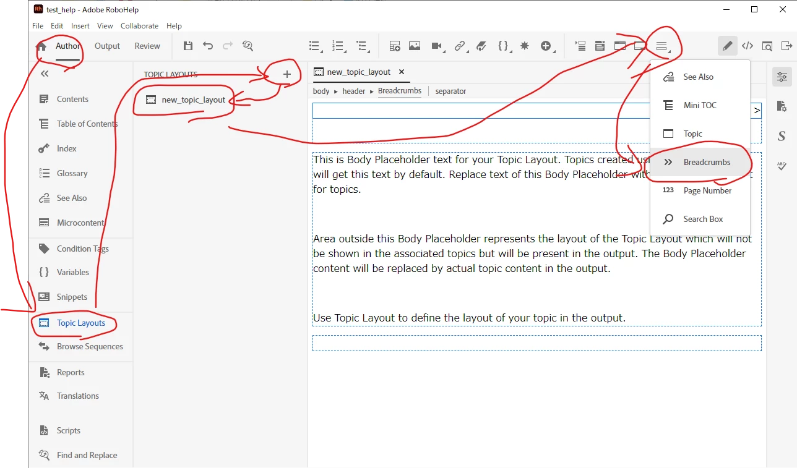Open the File menu
Image resolution: width=797 pixels, height=468 pixels.
(x=38, y=26)
